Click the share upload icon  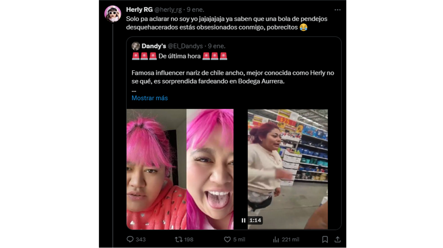pos(337,239)
